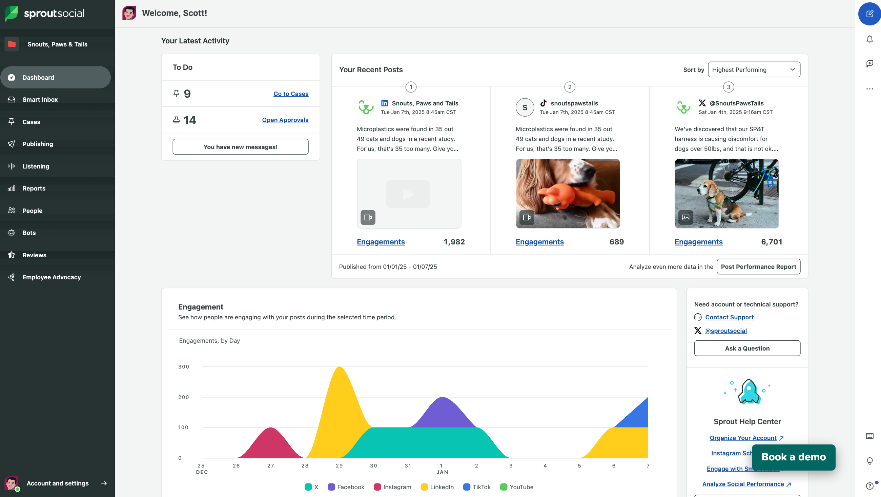
Task: Open the LinkedIn post video placeholder thumbnail
Action: 409,194
